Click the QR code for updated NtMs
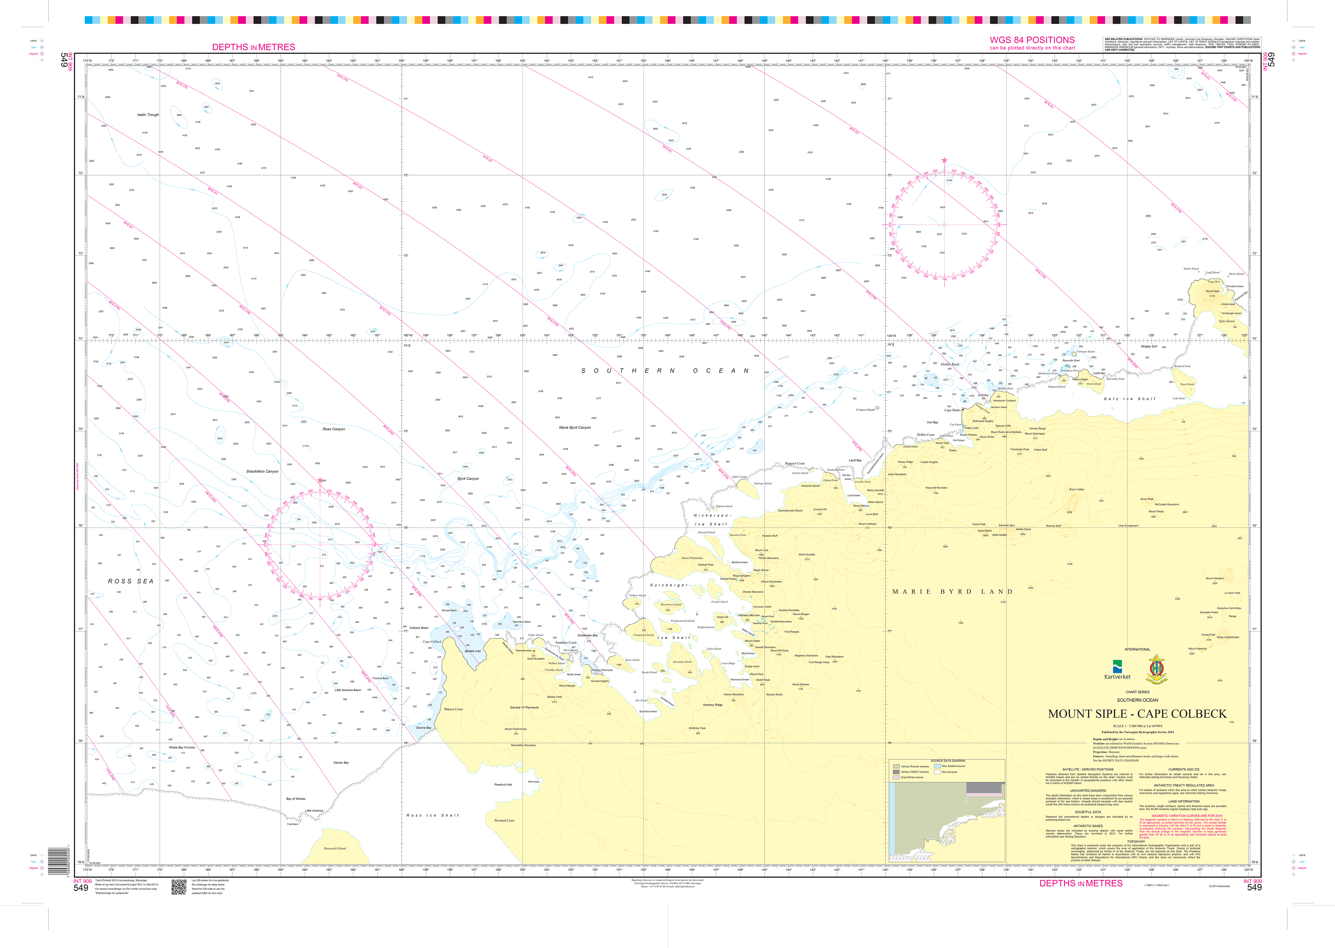This screenshot has height=948, width=1335. click(x=179, y=887)
